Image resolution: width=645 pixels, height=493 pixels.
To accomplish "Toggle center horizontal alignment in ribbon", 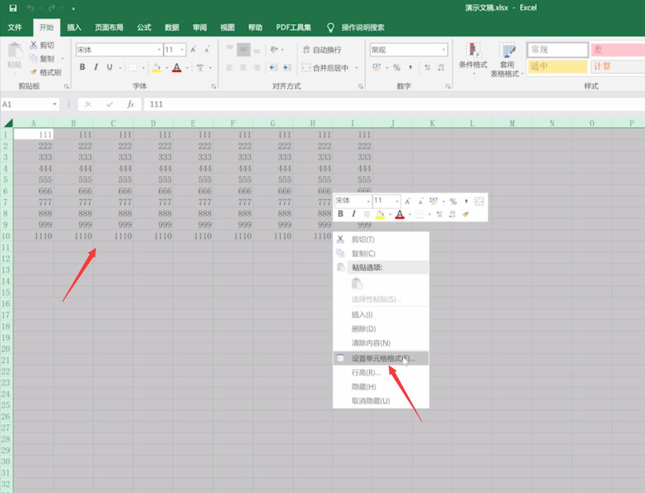I will (243, 67).
